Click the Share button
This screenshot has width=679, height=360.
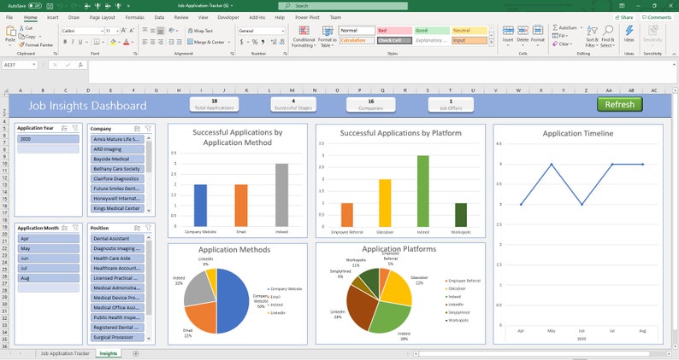(x=624, y=17)
